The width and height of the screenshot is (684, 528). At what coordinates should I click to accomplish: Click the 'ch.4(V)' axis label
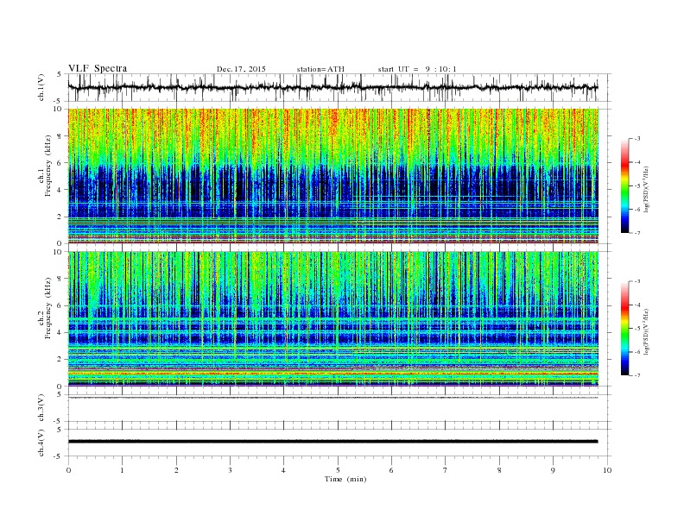click(41, 443)
